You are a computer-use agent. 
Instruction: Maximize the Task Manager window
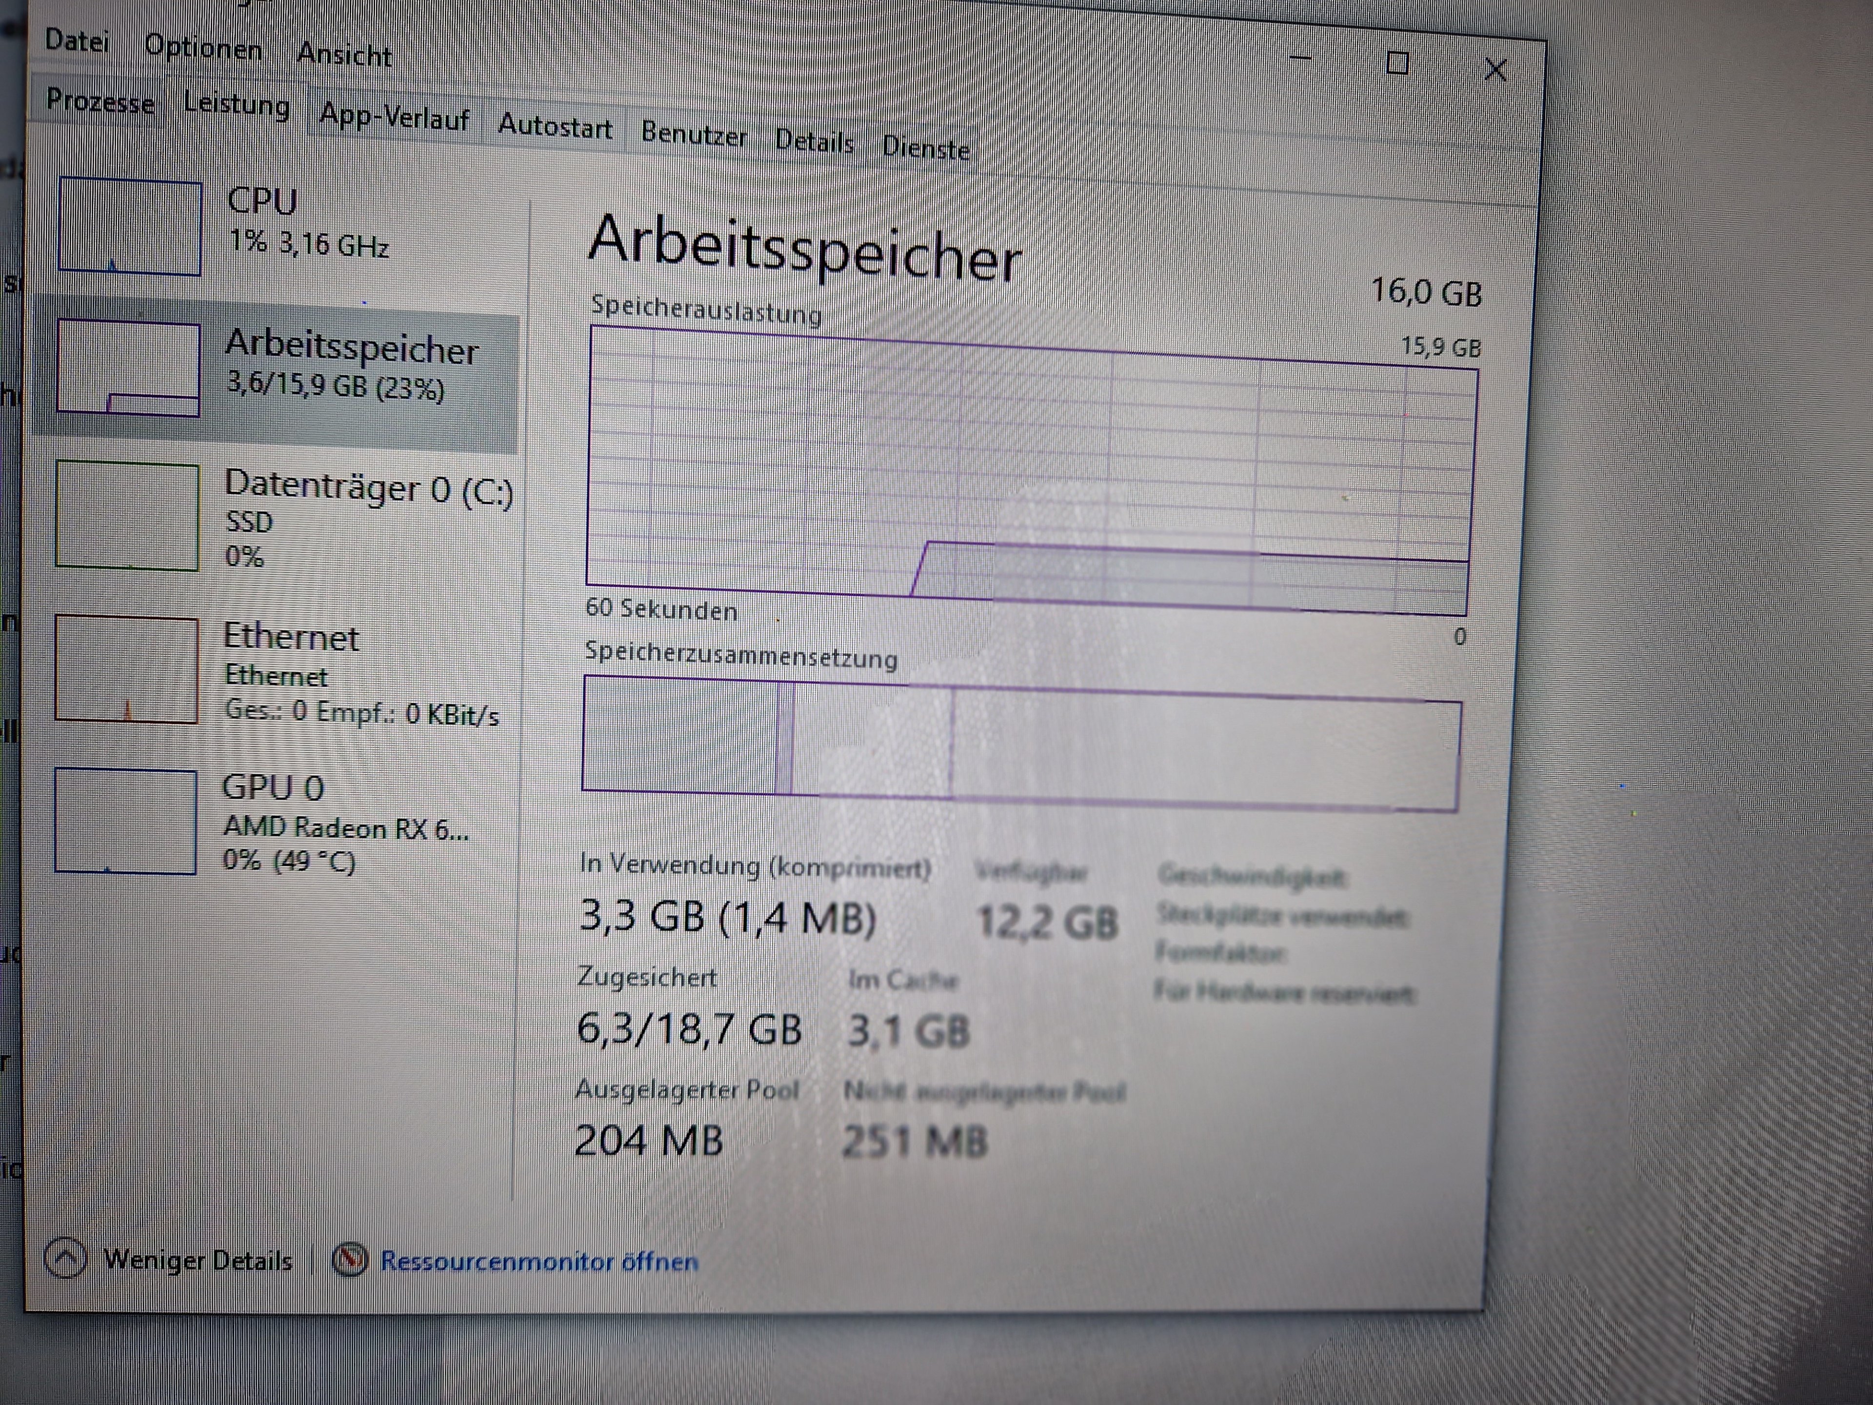click(x=1397, y=62)
